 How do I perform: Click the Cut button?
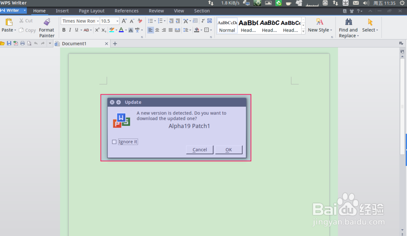point(26,21)
